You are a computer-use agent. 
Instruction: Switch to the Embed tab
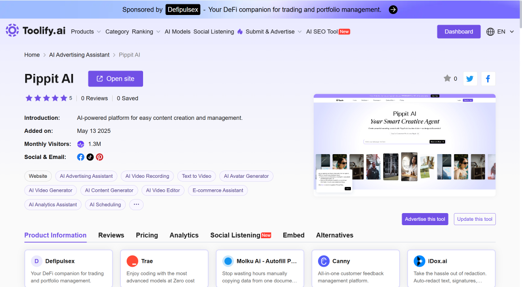[294, 235]
